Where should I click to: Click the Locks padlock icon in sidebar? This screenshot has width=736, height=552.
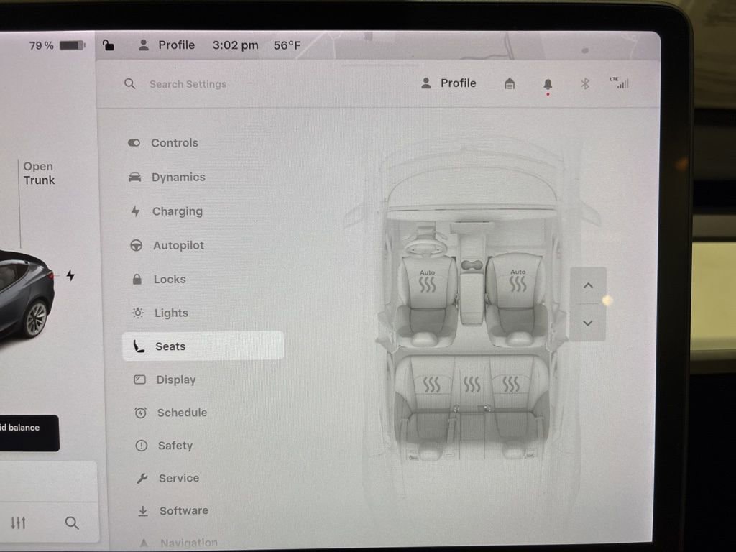(137, 279)
